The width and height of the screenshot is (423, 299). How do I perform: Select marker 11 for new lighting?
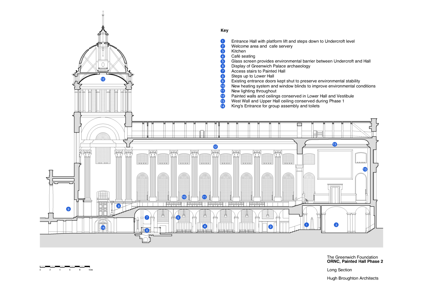pyautogui.click(x=204, y=197)
